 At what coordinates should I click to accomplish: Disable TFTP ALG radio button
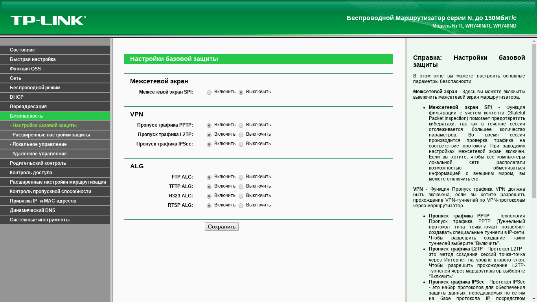coord(241,187)
